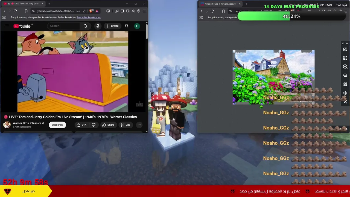Viewport: 350px width, 197px height.
Task: Share the Tom and Jerry live stream
Action: click(108, 125)
